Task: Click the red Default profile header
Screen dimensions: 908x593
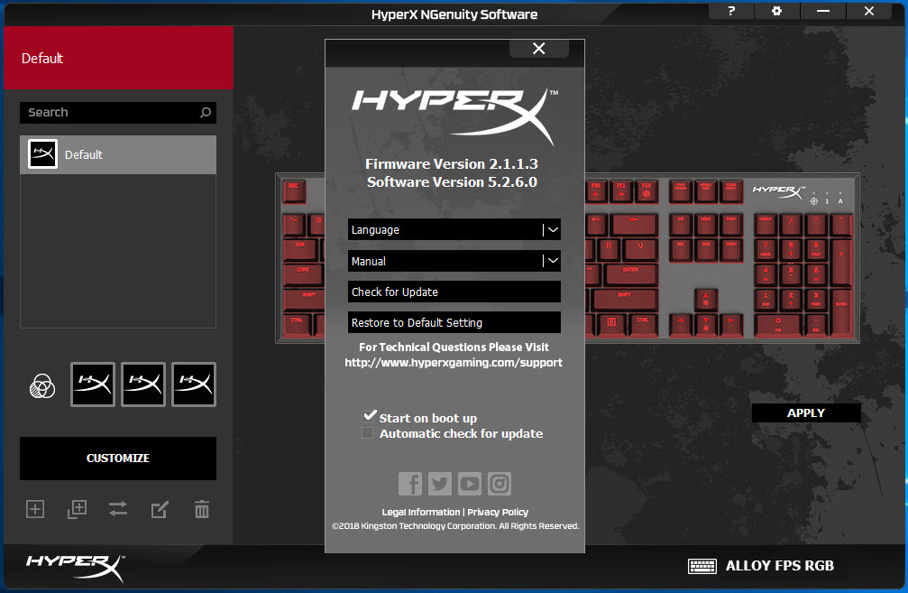Action: (x=118, y=58)
